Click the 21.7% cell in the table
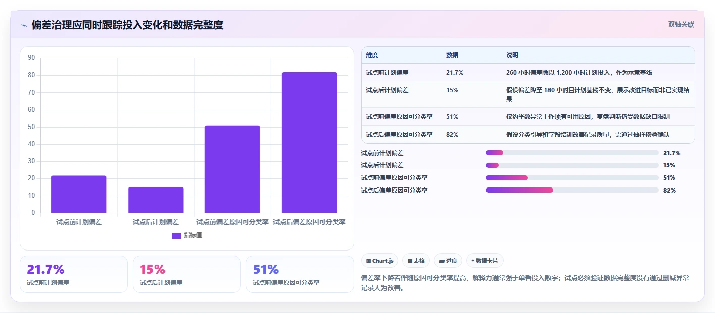715x313 pixels. click(455, 73)
